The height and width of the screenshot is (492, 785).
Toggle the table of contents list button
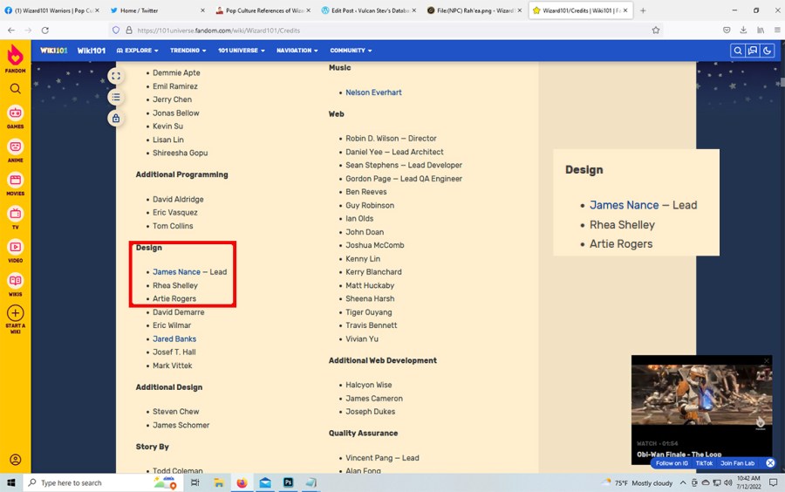(x=115, y=97)
